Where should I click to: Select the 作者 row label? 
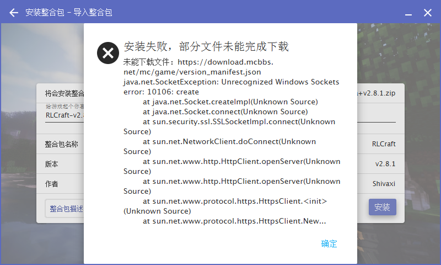[52, 184]
